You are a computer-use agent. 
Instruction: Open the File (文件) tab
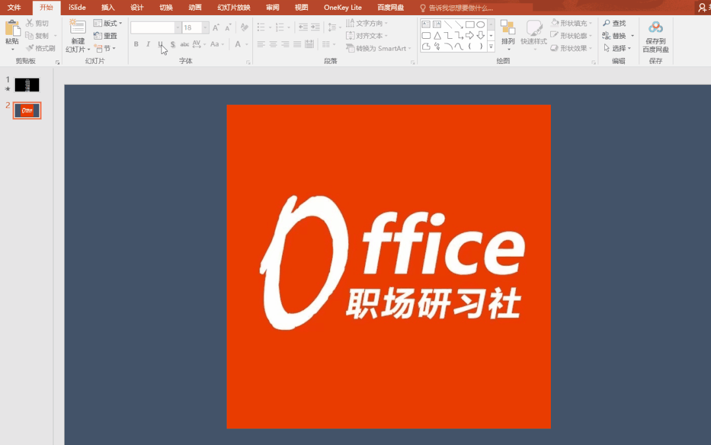pos(14,8)
